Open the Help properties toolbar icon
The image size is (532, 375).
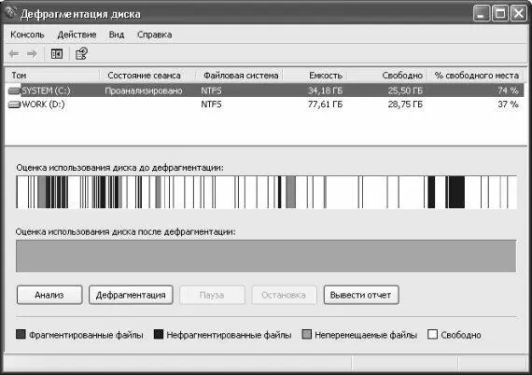click(x=81, y=53)
